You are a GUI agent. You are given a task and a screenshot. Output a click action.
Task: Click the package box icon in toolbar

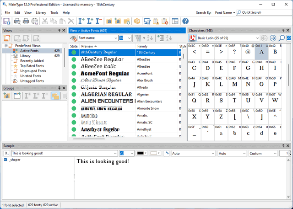click(137, 21)
